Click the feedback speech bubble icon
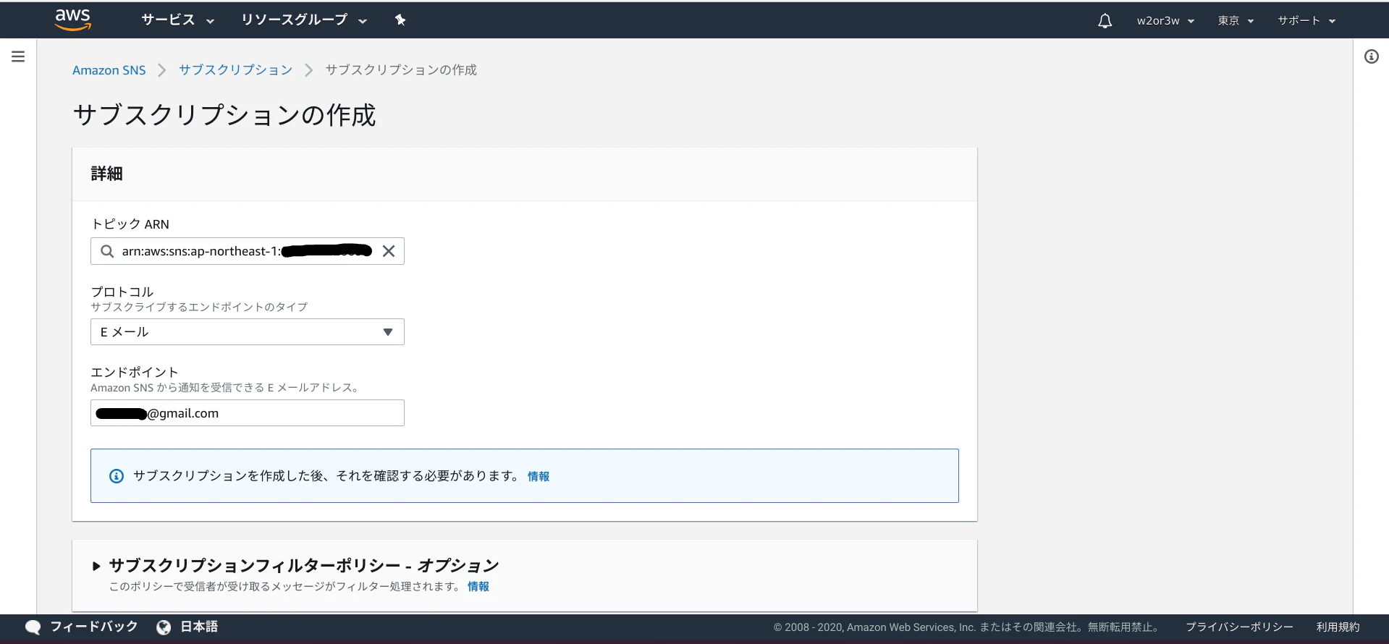This screenshot has width=1389, height=644. pyautogui.click(x=33, y=627)
